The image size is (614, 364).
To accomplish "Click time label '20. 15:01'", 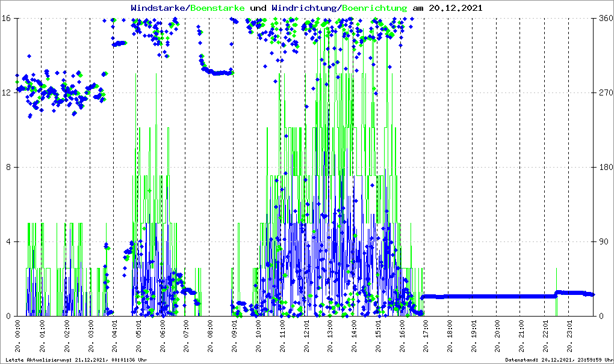I will click(x=378, y=336).
